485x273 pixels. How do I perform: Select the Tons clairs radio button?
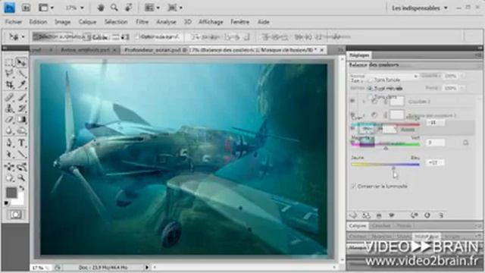[x=371, y=97]
